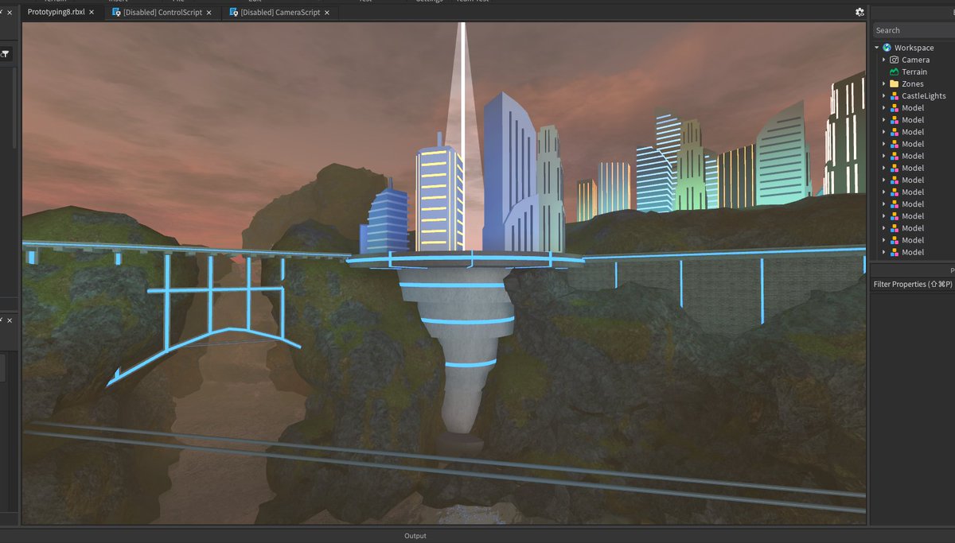The width and height of the screenshot is (955, 543).
Task: Select the Zones row label
Action: [913, 83]
